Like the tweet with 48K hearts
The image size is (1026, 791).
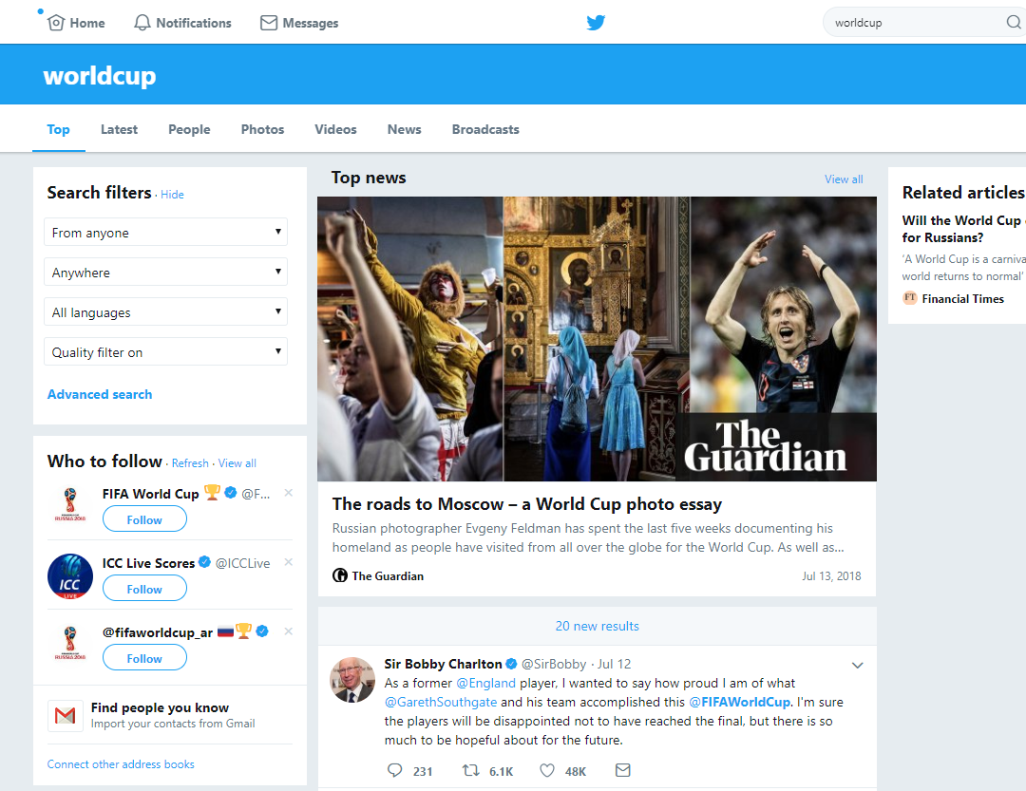click(547, 770)
